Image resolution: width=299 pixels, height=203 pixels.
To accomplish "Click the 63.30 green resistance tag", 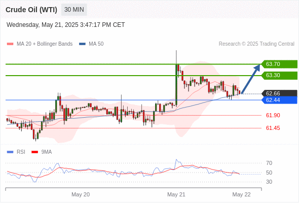I will click(279, 76).
